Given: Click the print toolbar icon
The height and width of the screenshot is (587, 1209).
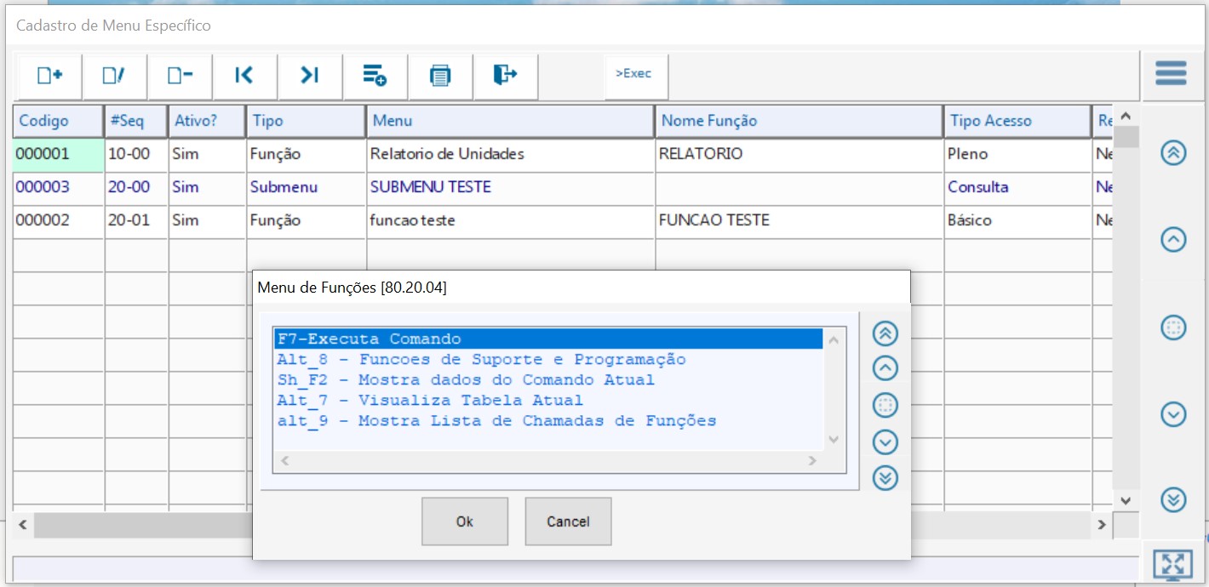Looking at the screenshot, I should tap(440, 76).
